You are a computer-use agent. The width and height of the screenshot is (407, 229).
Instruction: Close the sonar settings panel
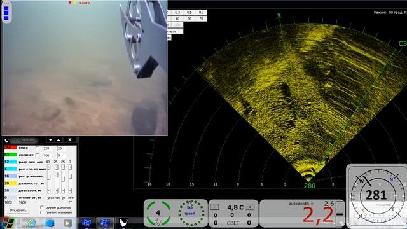click(x=70, y=140)
